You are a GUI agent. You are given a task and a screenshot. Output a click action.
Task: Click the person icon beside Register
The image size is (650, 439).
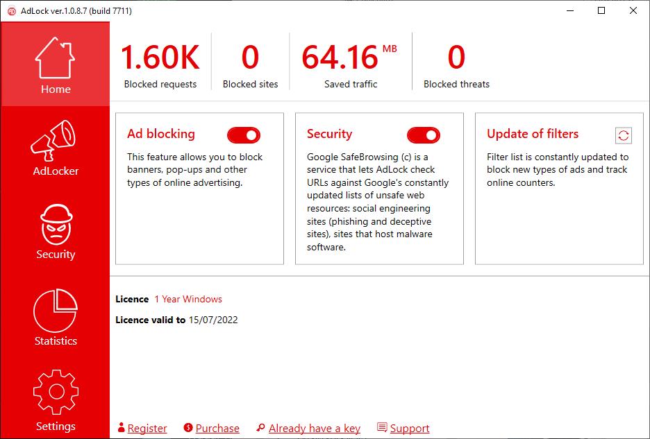121,428
